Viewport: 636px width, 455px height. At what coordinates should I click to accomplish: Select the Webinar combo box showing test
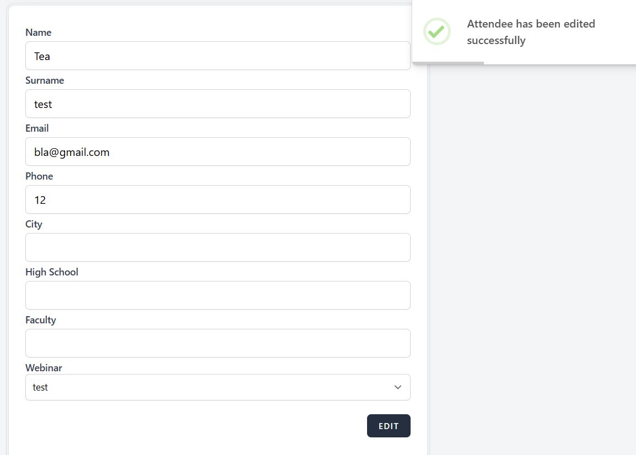click(x=209, y=387)
